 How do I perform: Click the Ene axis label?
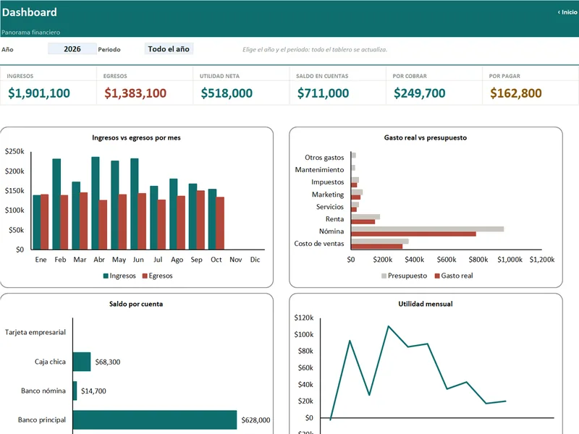(41, 260)
